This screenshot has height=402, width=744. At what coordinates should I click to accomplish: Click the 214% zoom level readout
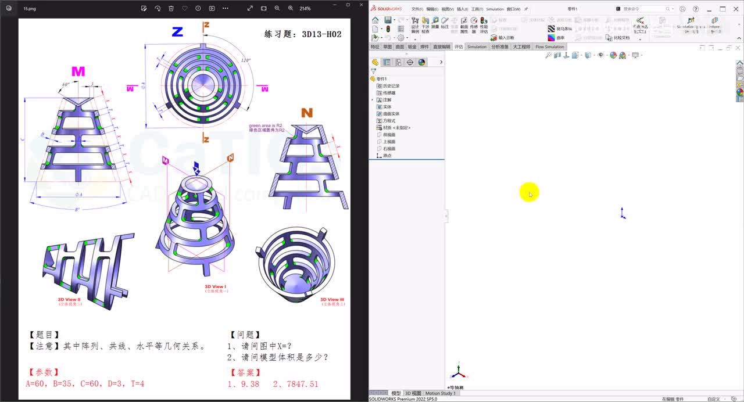(305, 9)
